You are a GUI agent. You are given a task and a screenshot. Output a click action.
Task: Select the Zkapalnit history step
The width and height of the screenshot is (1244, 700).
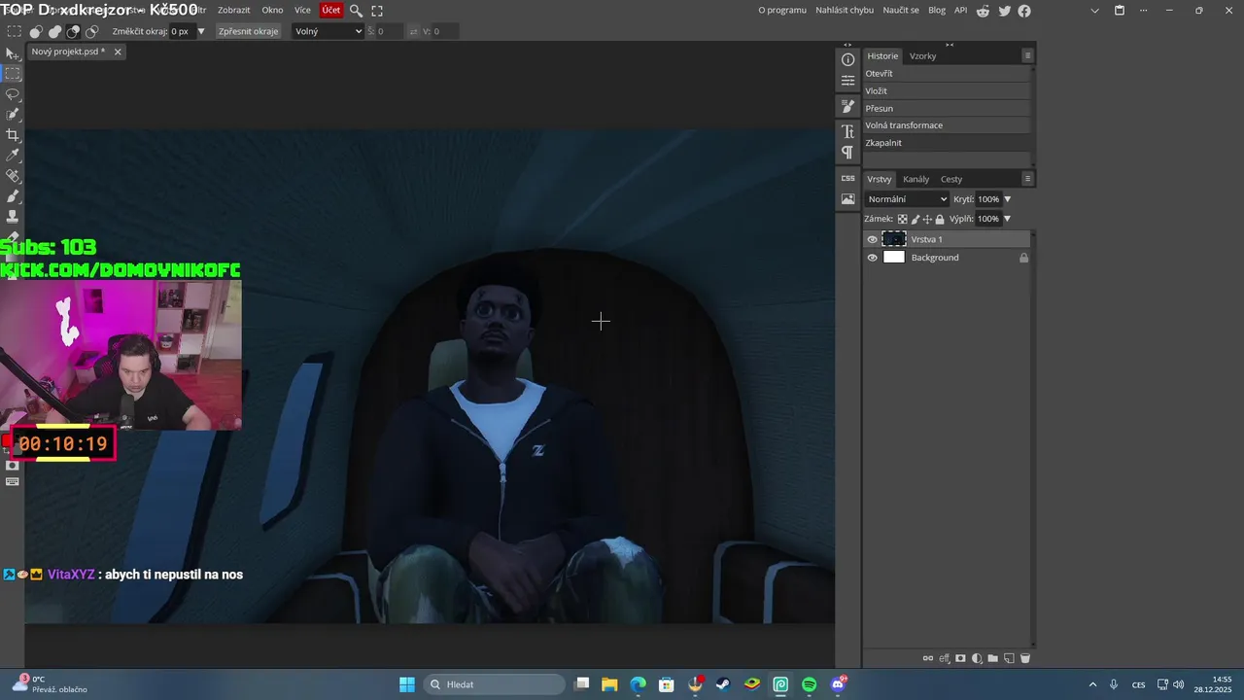coord(946,143)
